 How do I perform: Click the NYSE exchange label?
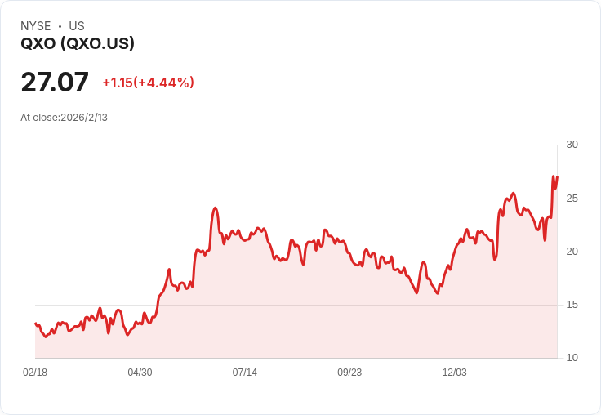(x=36, y=26)
